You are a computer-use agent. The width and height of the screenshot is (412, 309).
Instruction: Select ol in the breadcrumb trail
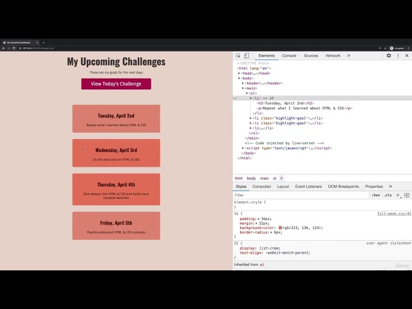275,178
